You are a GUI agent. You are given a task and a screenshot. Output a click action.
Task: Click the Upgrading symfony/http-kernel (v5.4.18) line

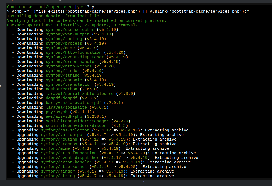click(x=99, y=167)
